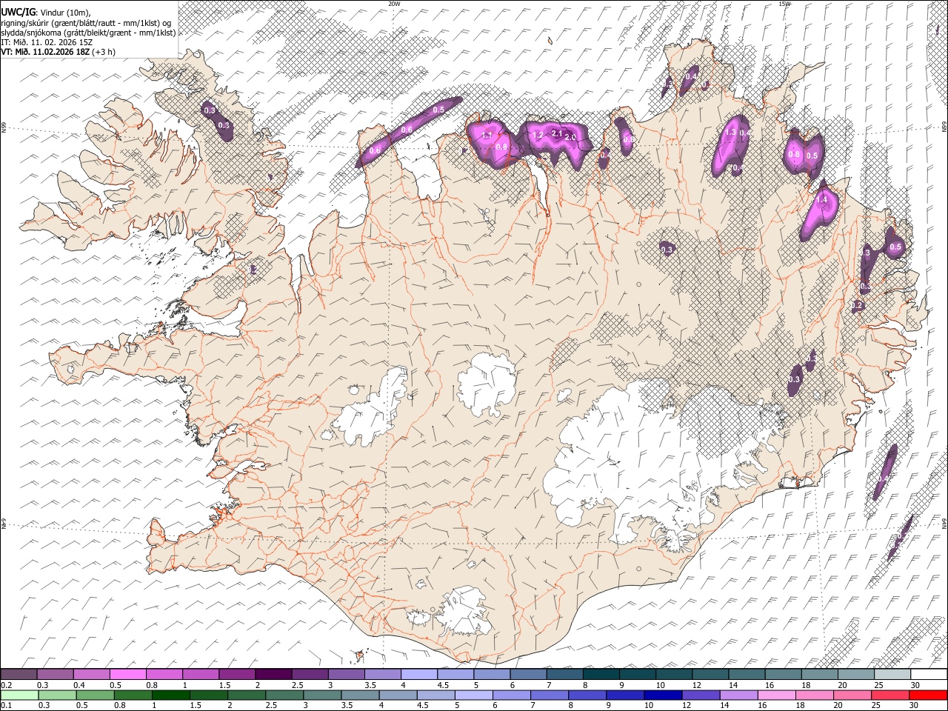Click the '0.8' value next to the '1.1' blob
Image resolution: width=948 pixels, height=711 pixels.
(x=501, y=147)
